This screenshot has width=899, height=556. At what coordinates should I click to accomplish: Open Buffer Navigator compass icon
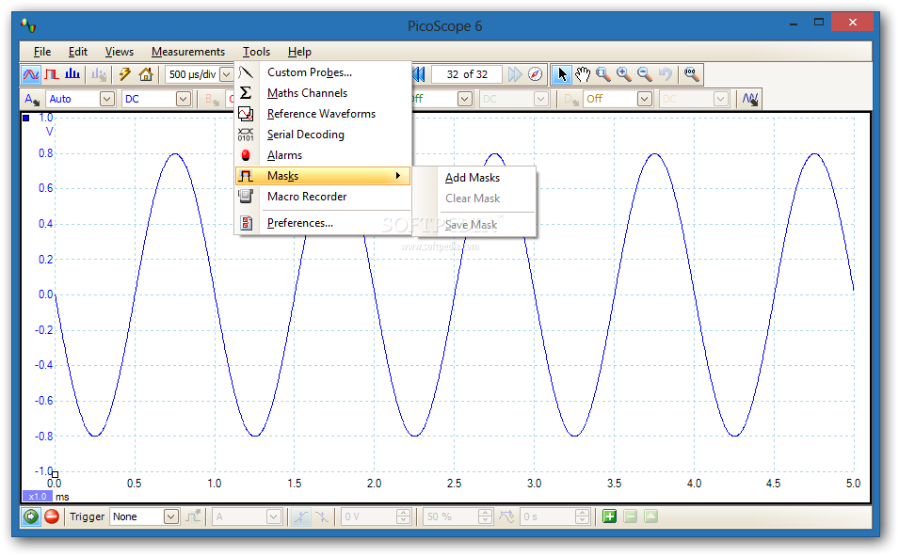point(535,74)
